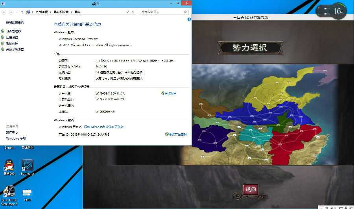Click shield icon next to 高级系统设置
This screenshot has height=209, width=354.
click(3, 49)
